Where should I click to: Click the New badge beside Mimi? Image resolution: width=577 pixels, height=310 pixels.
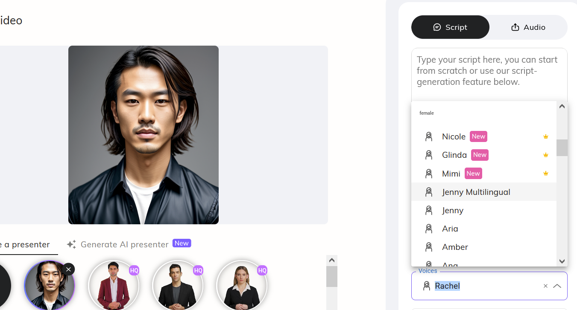473,173
